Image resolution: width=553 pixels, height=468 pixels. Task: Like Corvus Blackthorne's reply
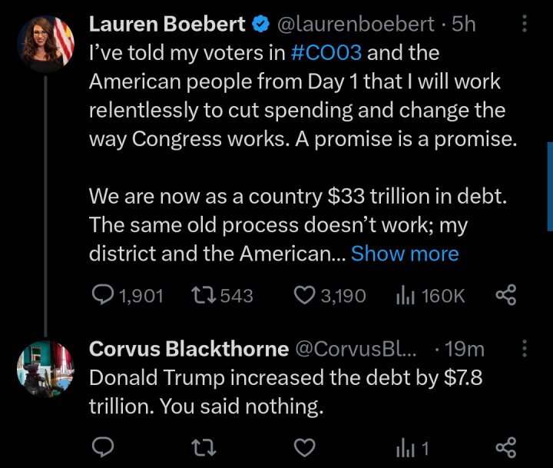pos(306,447)
